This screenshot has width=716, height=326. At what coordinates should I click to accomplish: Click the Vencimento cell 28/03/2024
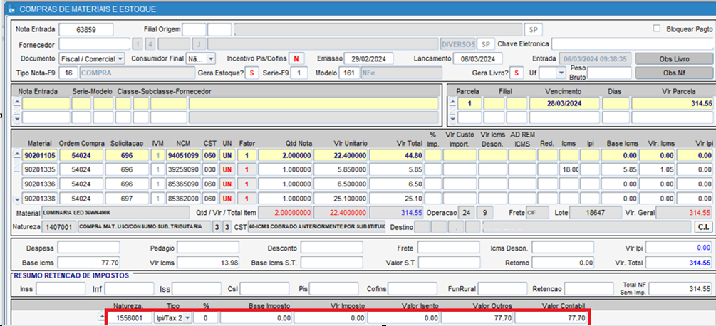click(x=564, y=103)
